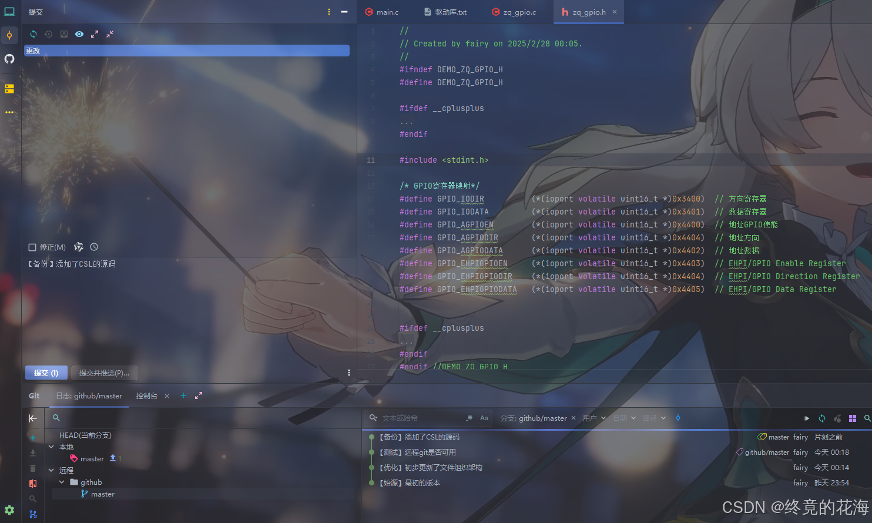Screen dimensions: 872x523
Task: Select remote github master branch
Action: pyautogui.click(x=103, y=494)
